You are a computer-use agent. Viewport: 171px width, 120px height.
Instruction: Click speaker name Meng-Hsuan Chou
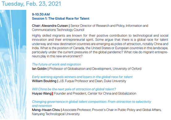(x=46, y=110)
